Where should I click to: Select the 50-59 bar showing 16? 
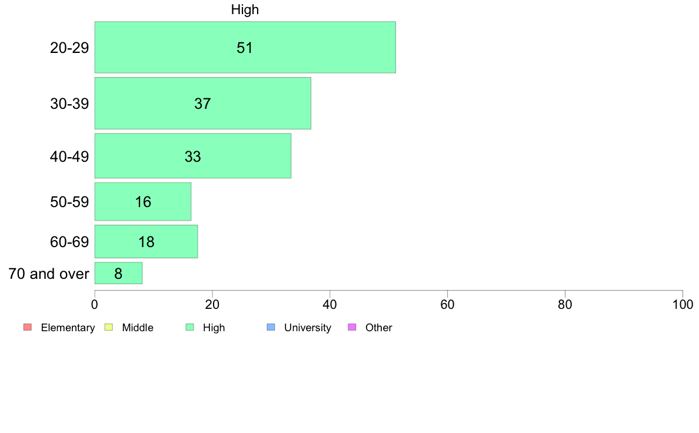[142, 202]
